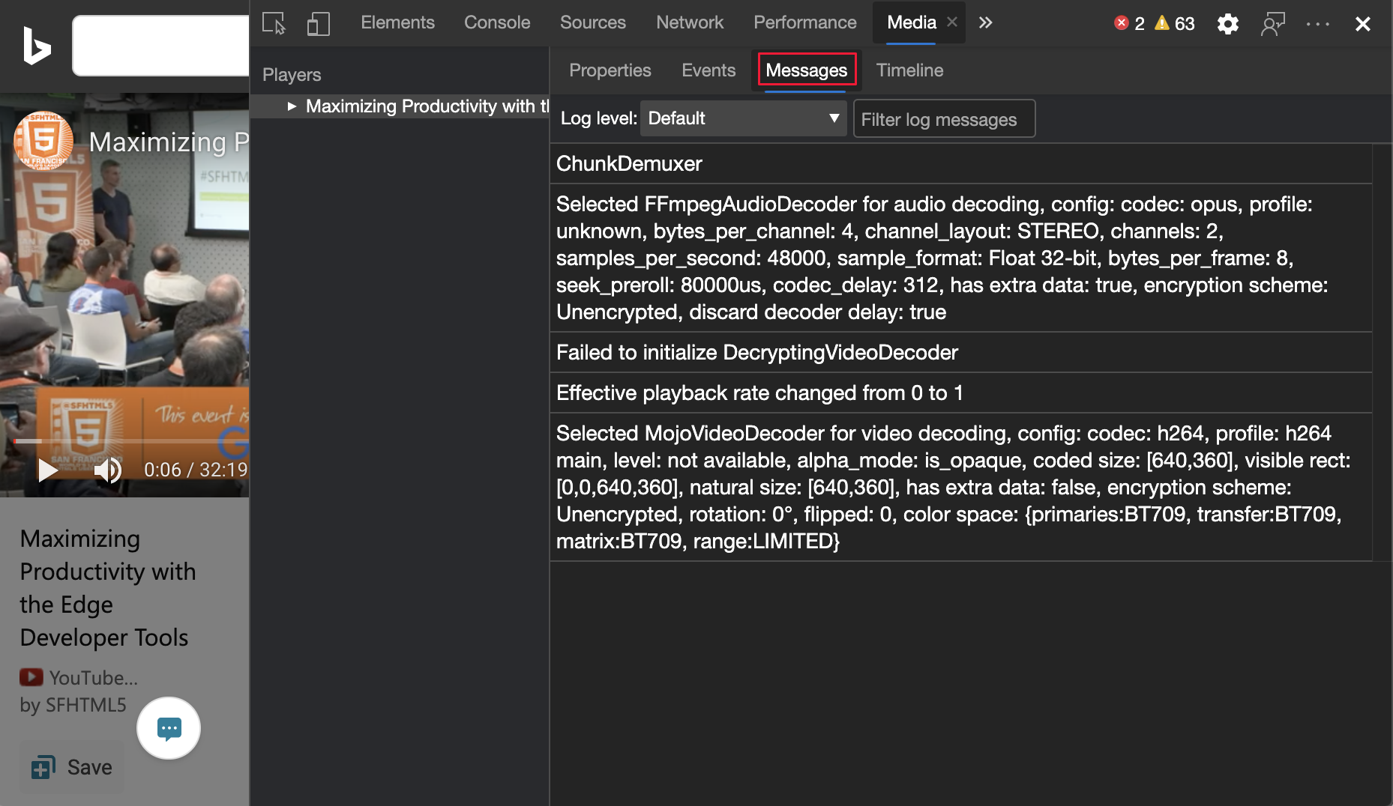Open DevTools settings gear
Viewport: 1393px width, 806px height.
[1227, 24]
